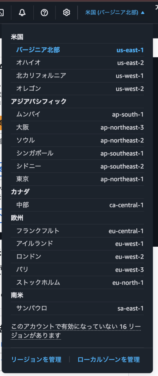Open the CloudShell icon in top bar
Viewport: 158px width, 376px height.
(2, 12)
